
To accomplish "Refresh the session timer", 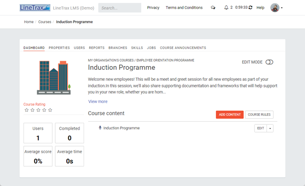I will [250, 8].
